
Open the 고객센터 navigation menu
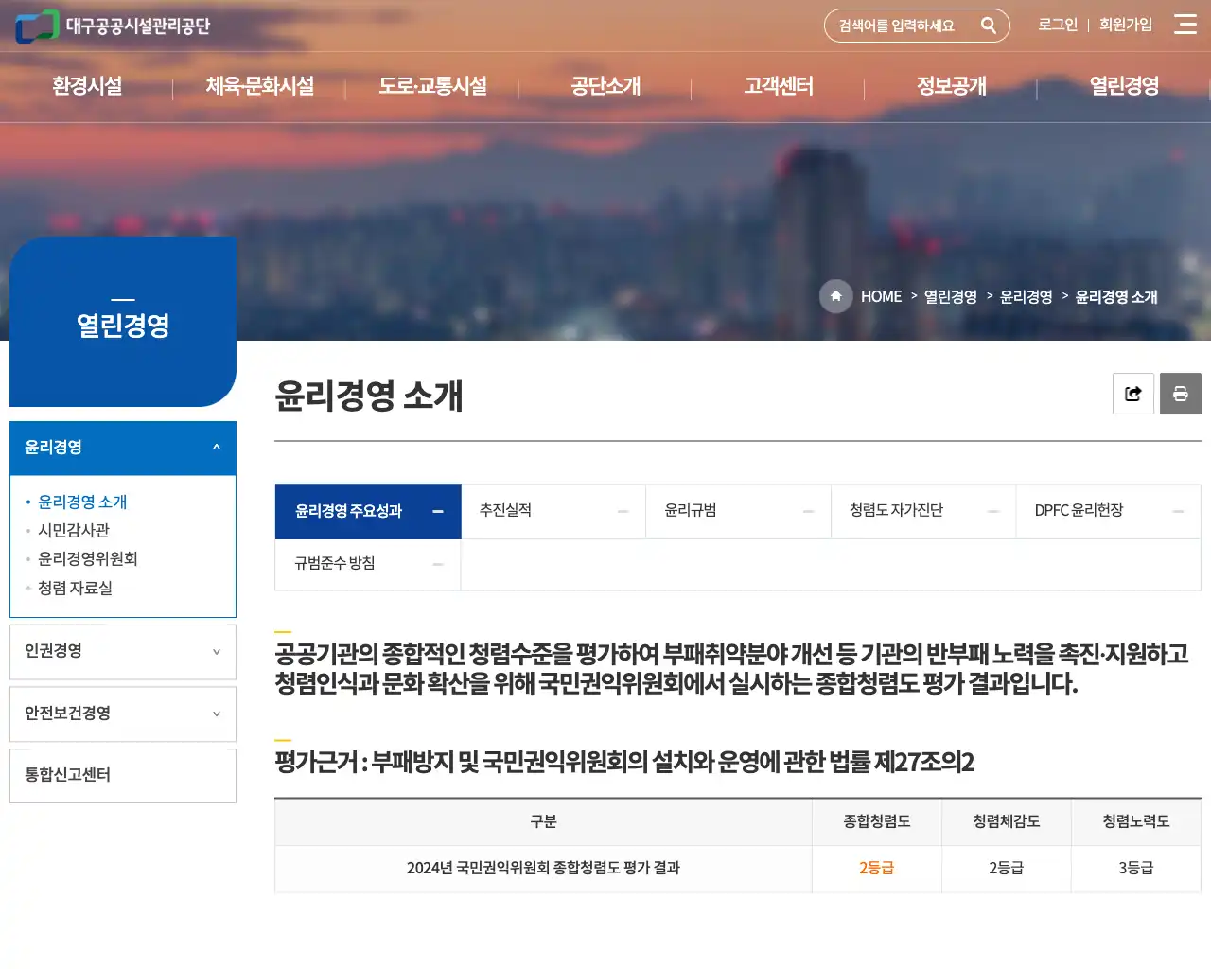(x=777, y=86)
